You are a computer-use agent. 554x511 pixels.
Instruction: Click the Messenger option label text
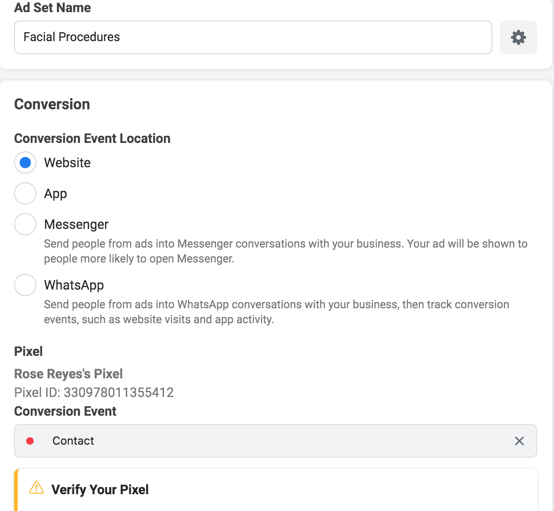click(76, 224)
